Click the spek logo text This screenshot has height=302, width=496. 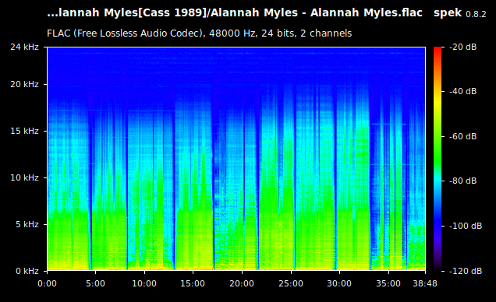(x=448, y=13)
